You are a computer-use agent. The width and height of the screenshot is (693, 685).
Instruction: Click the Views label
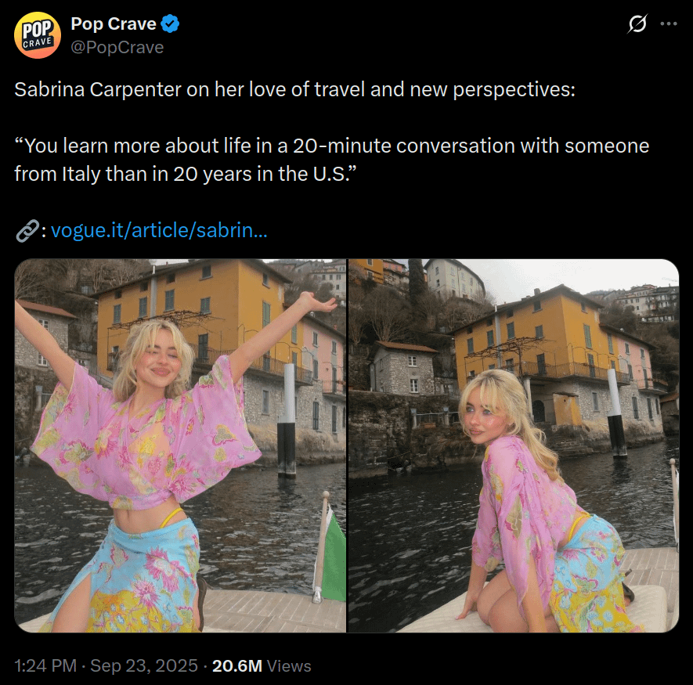tap(289, 665)
